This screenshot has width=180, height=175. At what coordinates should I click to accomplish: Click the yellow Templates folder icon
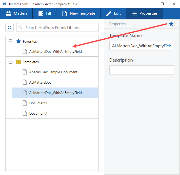(x=18, y=62)
